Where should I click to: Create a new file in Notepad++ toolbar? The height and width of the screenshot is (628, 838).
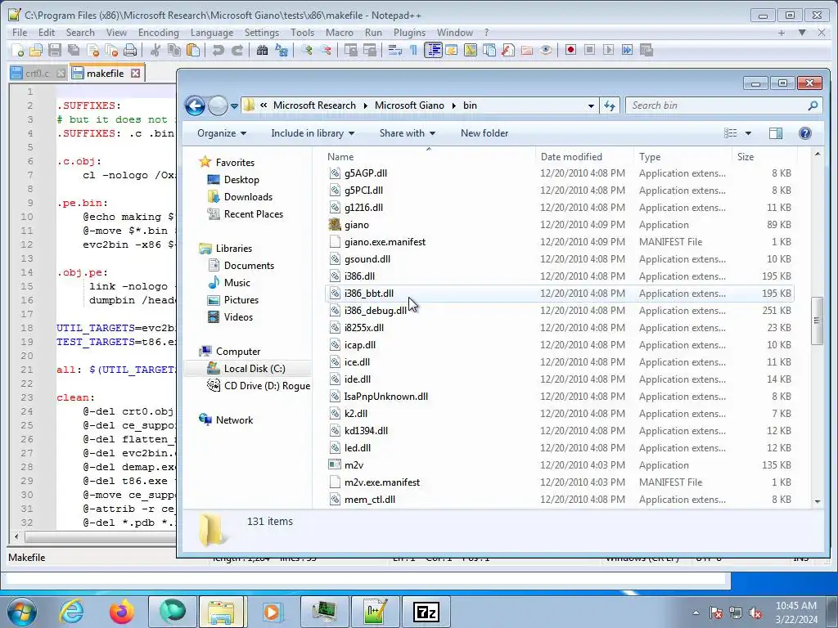(18, 50)
